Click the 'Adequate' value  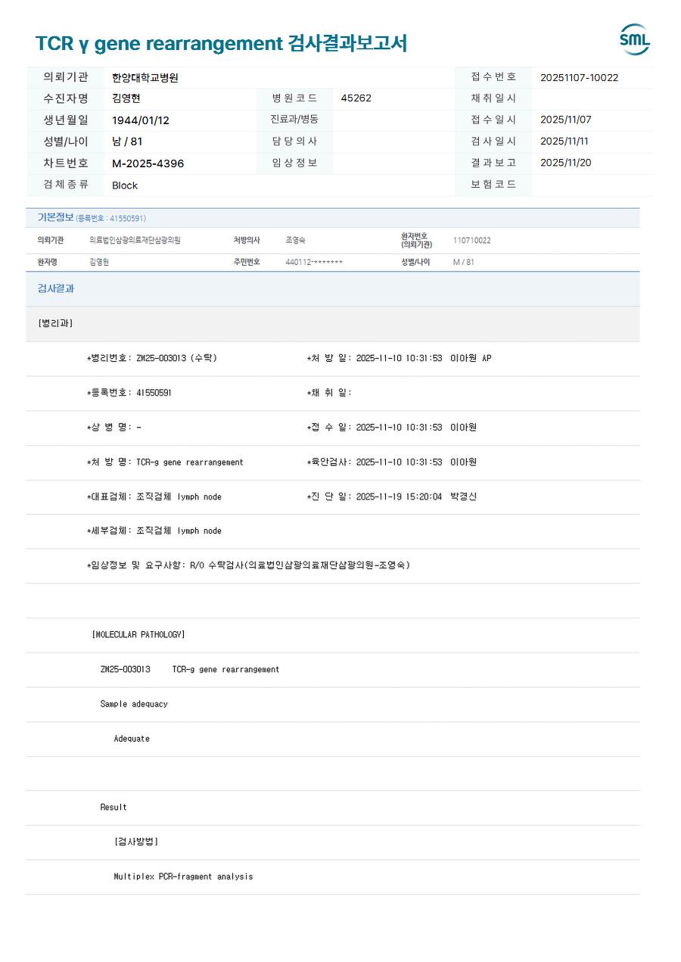(x=132, y=739)
